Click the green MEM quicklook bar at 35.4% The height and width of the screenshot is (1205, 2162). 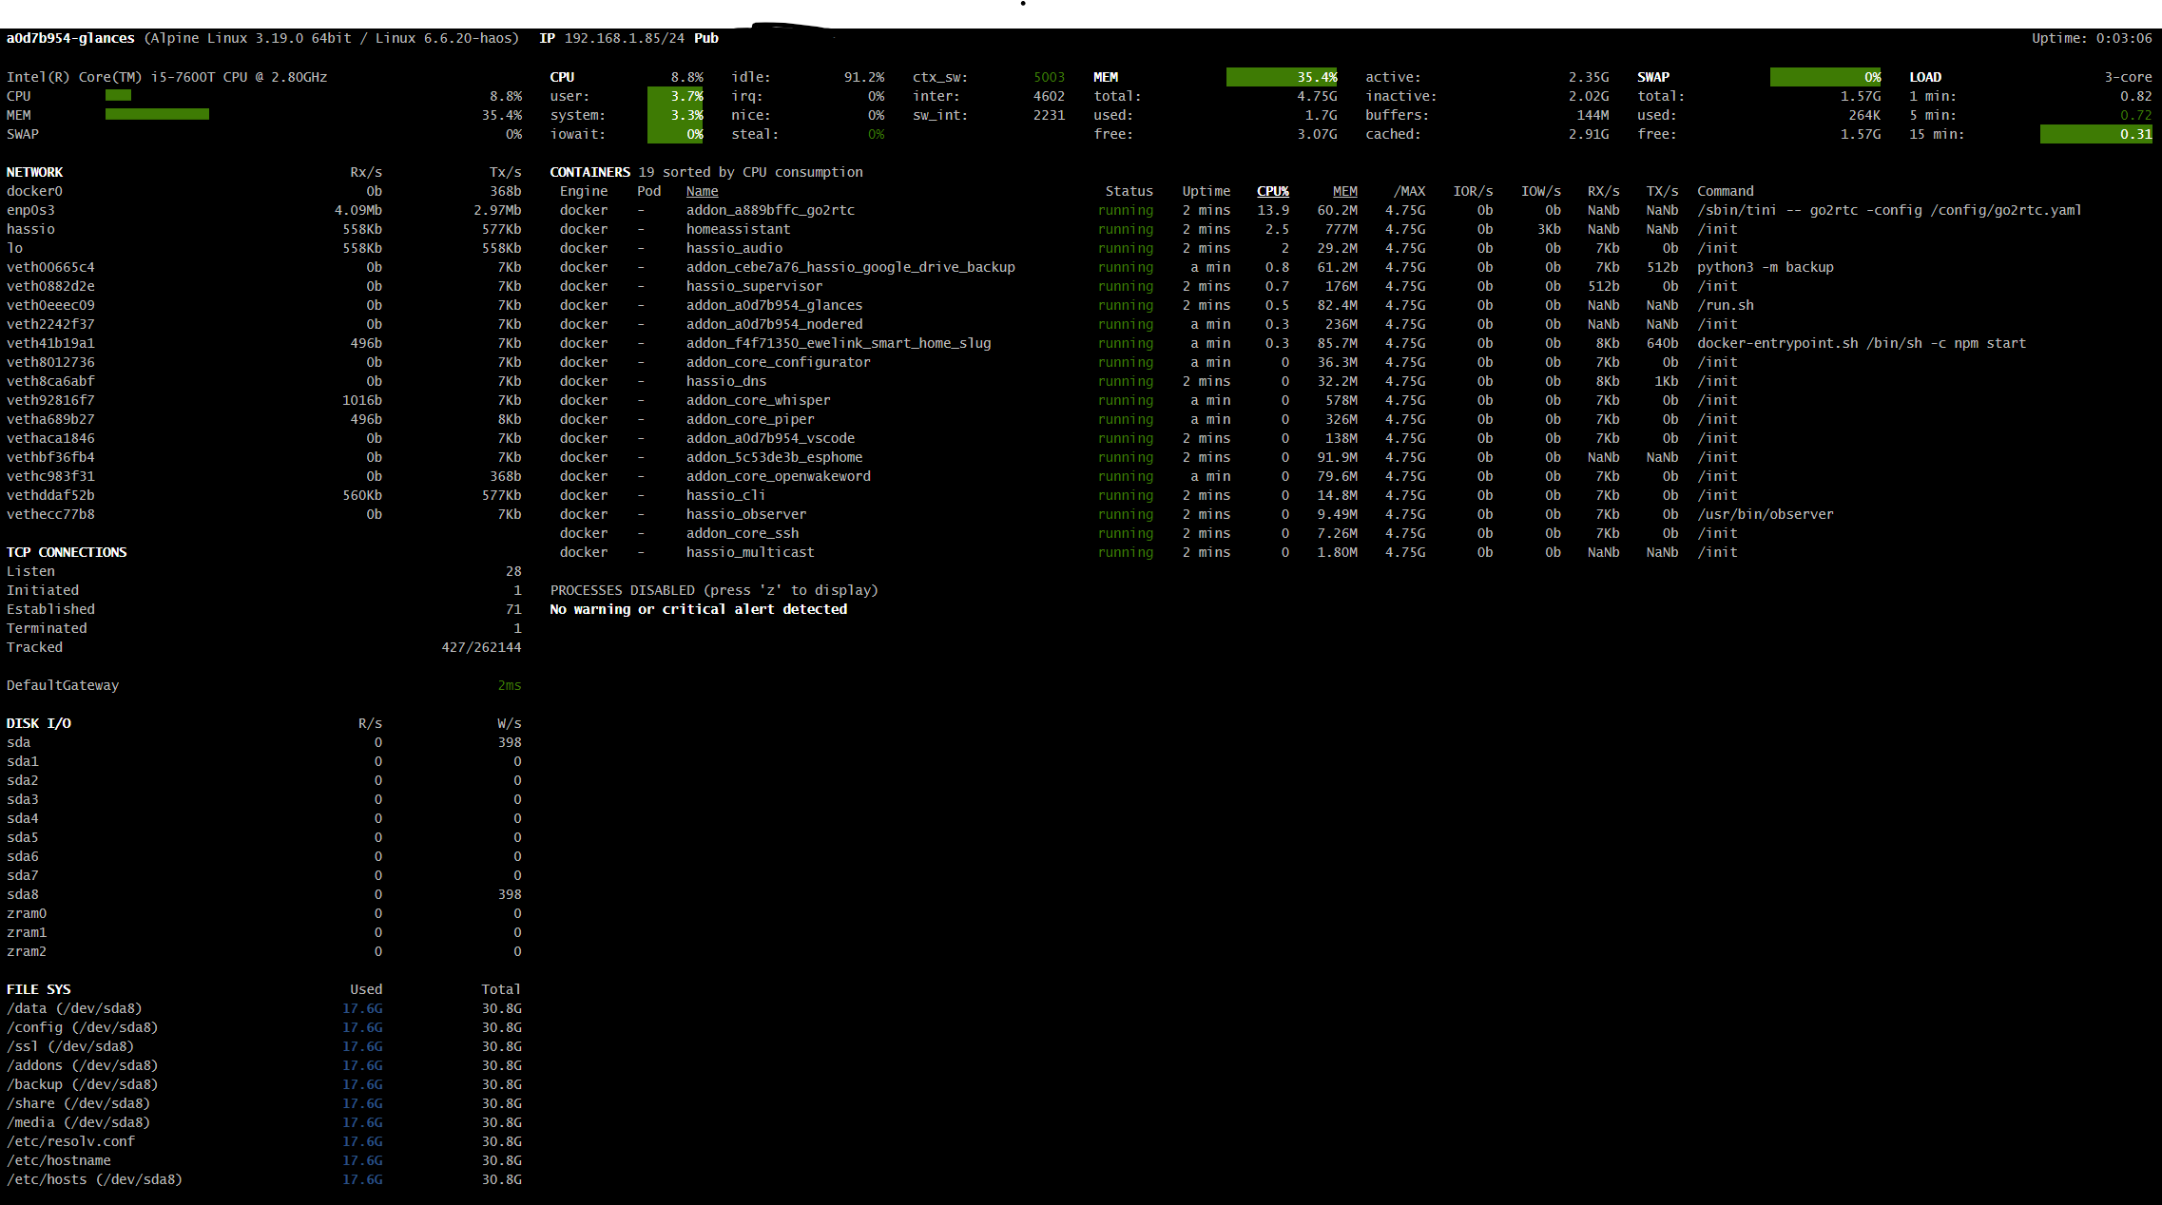pos(157,114)
